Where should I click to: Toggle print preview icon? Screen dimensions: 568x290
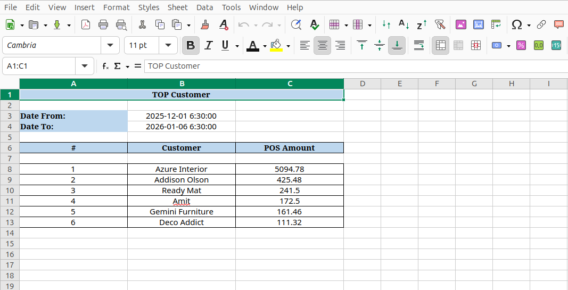[x=121, y=25]
